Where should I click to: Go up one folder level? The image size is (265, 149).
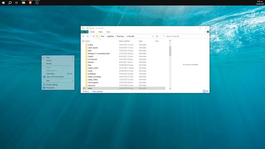94,36
